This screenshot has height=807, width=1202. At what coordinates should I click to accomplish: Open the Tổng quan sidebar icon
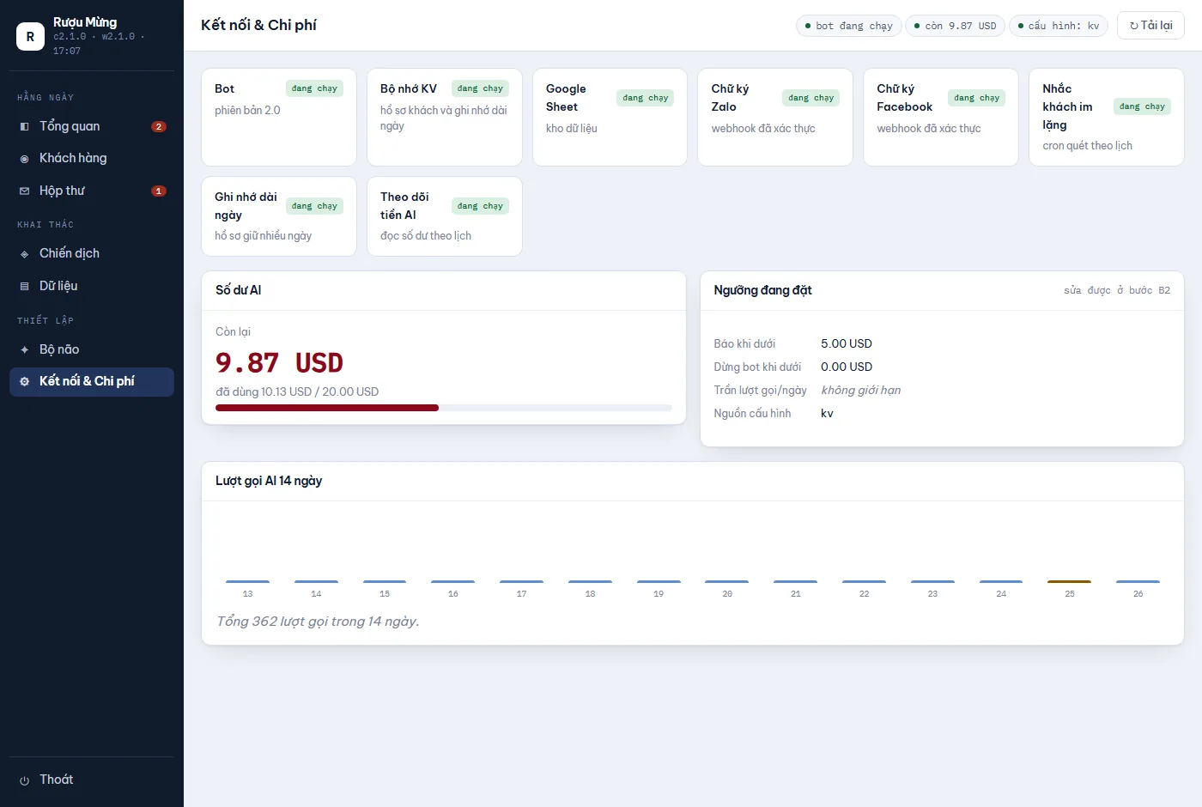(24, 127)
